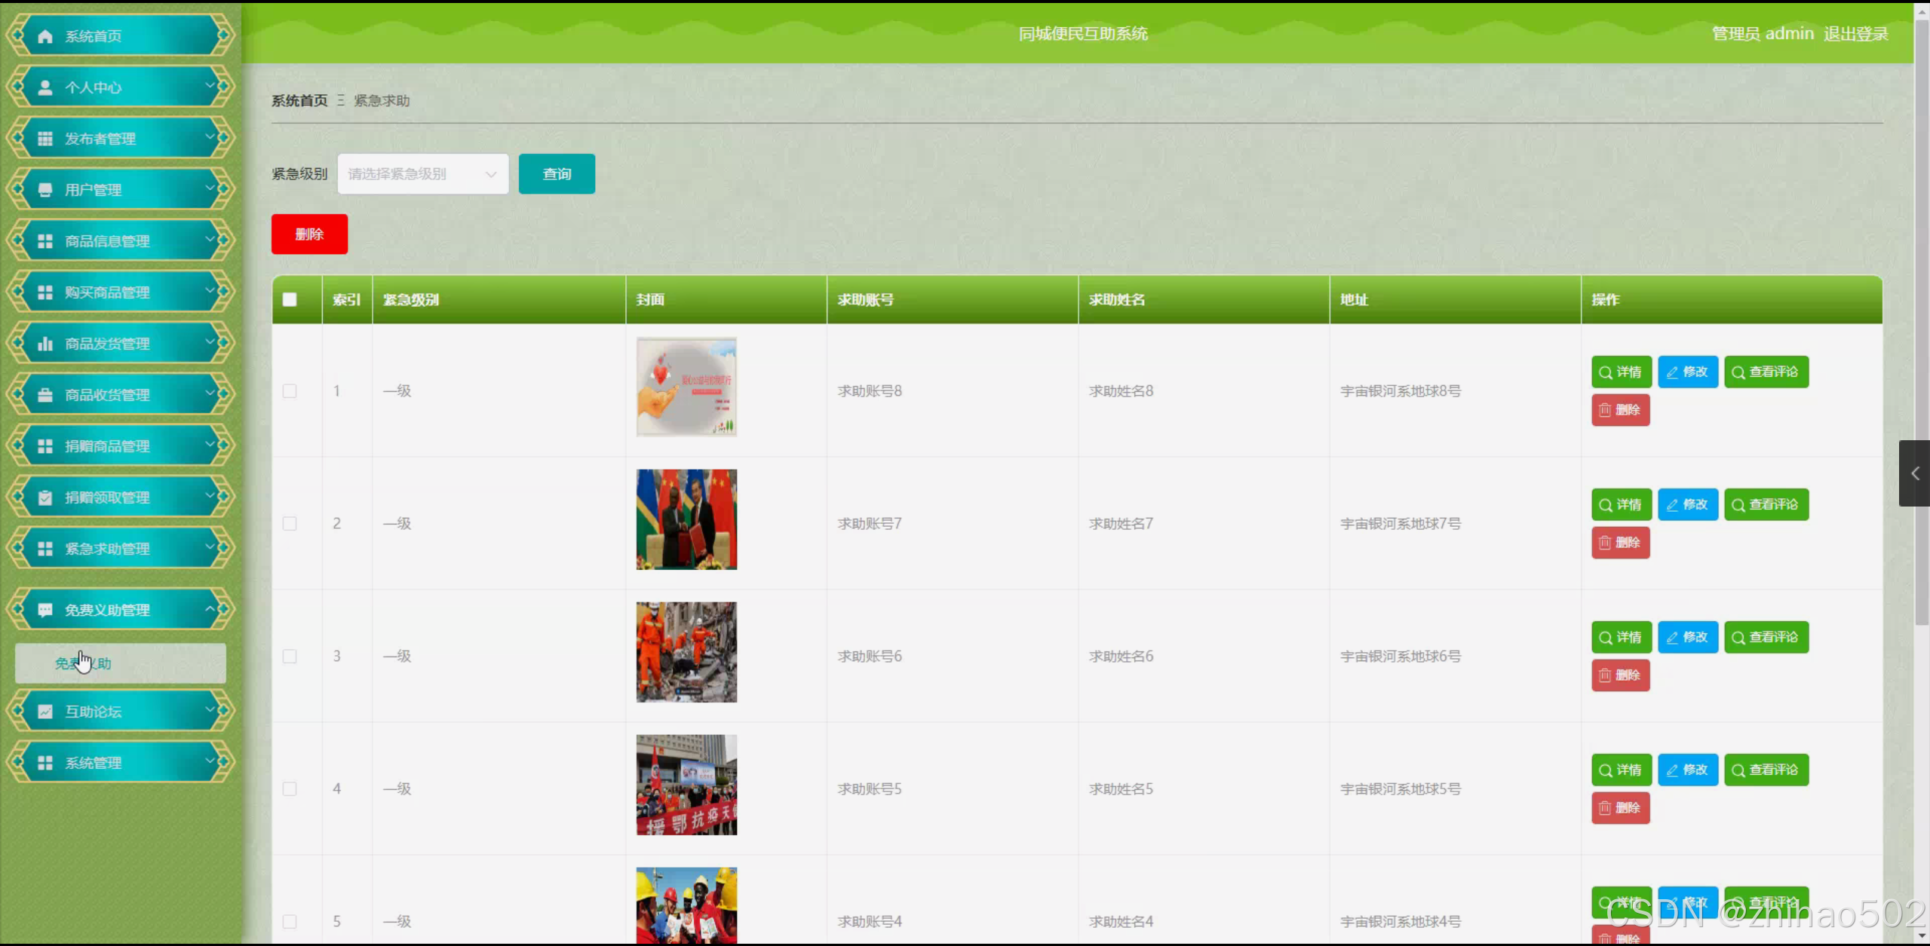Click the chat bubble icon for 免费义助管理
The height and width of the screenshot is (946, 1930).
pos(45,610)
